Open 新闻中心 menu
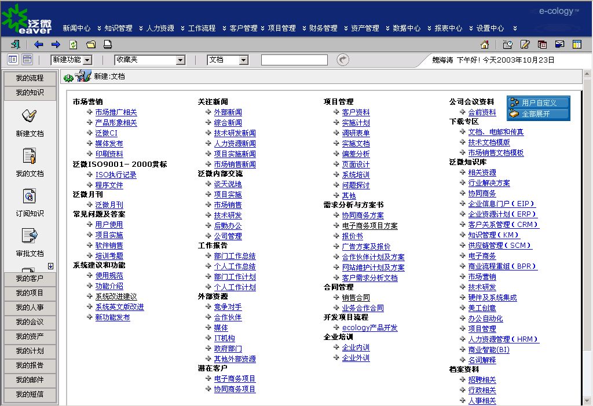 pos(77,28)
